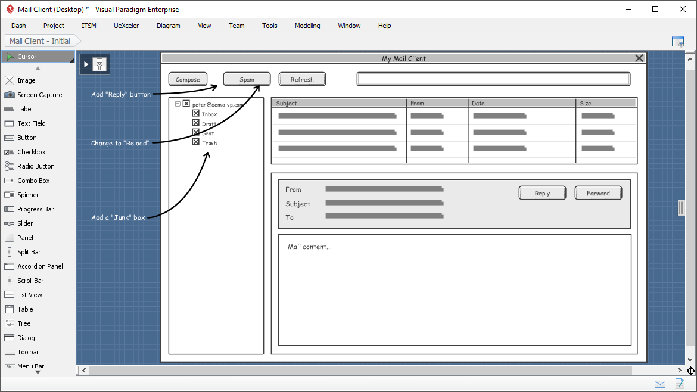
Task: Select the Add "Reply" button annotation
Action: coord(121,94)
